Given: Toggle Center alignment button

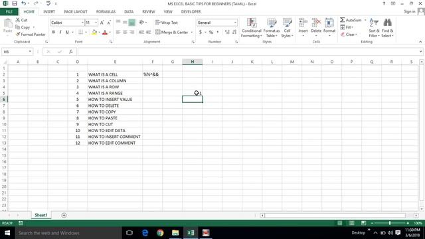Looking at the screenshot, I should [x=125, y=33].
